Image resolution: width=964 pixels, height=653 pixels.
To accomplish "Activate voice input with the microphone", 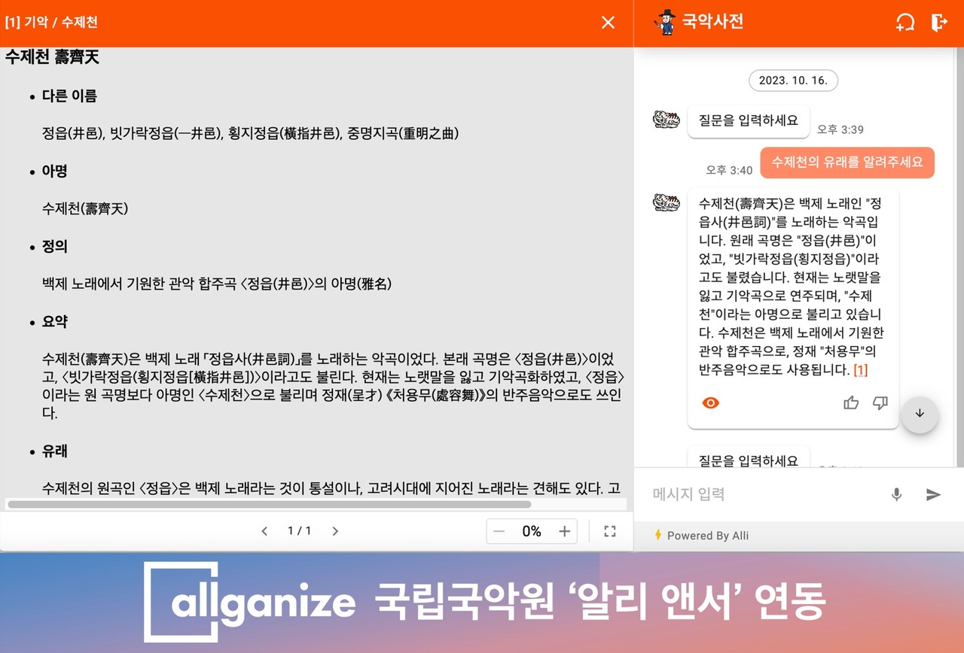I will [896, 494].
